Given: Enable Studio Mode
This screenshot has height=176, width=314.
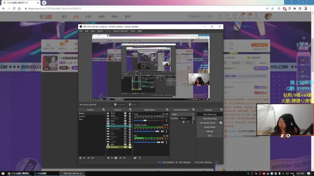Looking at the screenshot, I should [210, 127].
